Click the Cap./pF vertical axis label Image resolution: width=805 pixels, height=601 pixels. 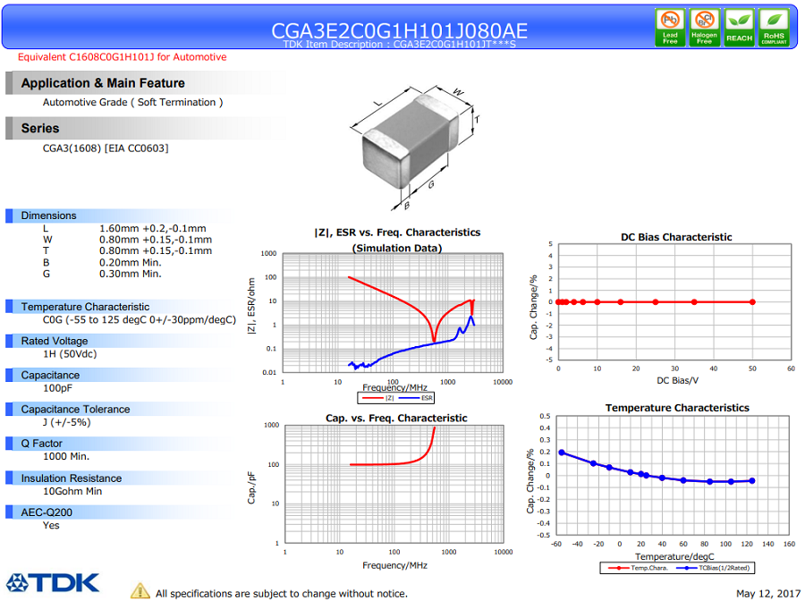click(x=251, y=488)
